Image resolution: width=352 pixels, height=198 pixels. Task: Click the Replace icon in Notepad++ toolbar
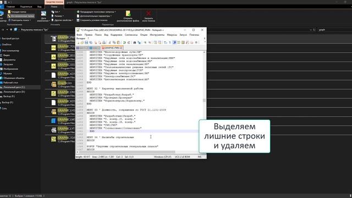click(139, 42)
